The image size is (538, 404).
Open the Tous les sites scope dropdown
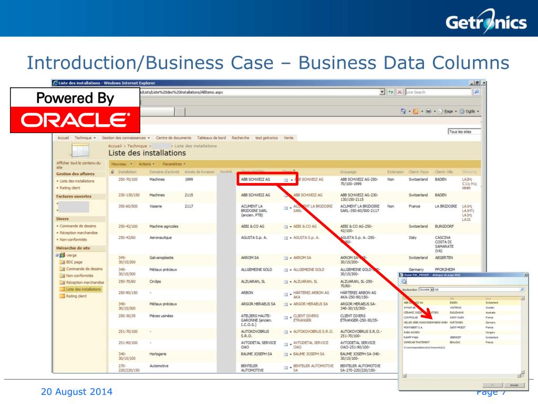464,132
